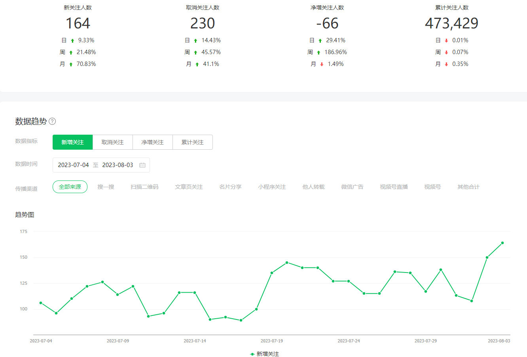This screenshot has width=527, height=357.
Task: Filter by 视频号直播 channel
Action: (x=394, y=187)
